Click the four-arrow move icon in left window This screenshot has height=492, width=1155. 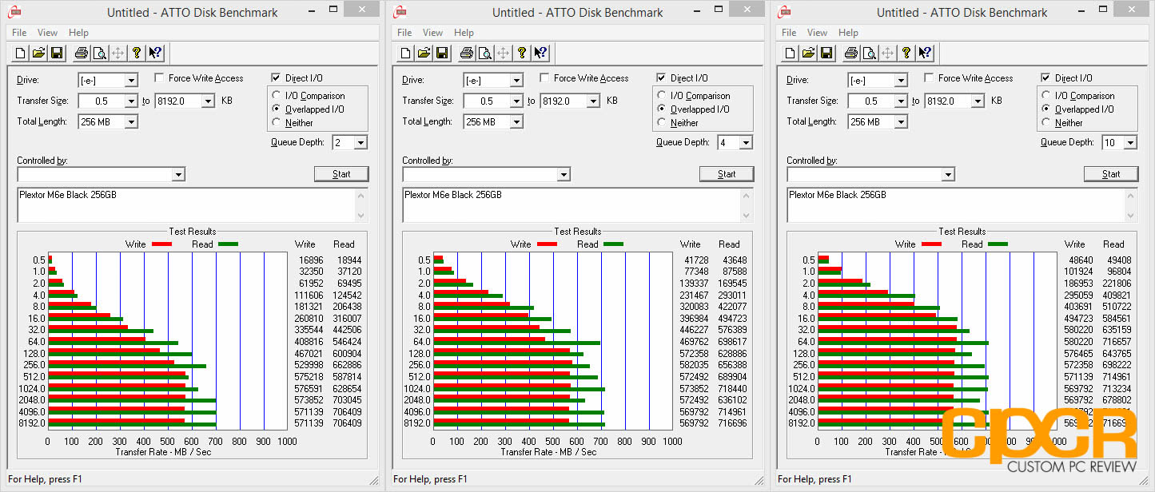coord(117,53)
